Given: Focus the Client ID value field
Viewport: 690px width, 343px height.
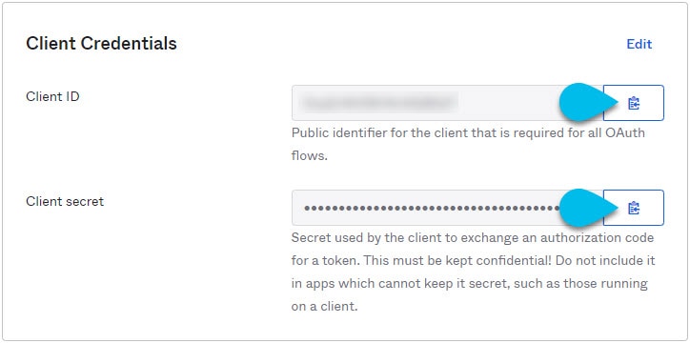Looking at the screenshot, I should (447, 103).
